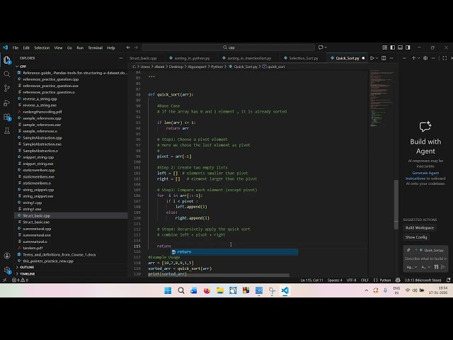453x340 pixels.
Task: Split the editor right
Action: (x=384, y=58)
